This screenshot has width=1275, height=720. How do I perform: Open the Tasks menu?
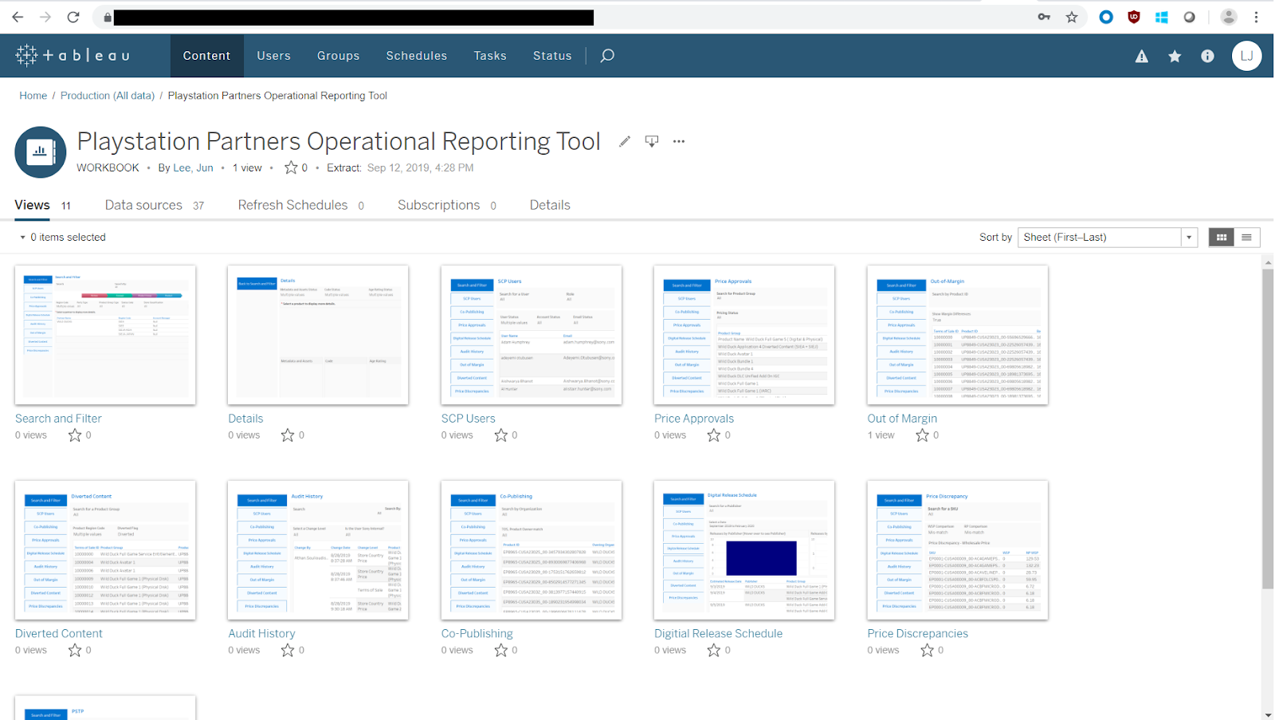point(489,56)
